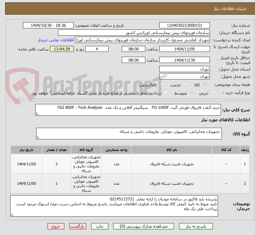Click the تعداد / مقدار column header
This screenshot has width=255, height=235.
(x=57, y=150)
